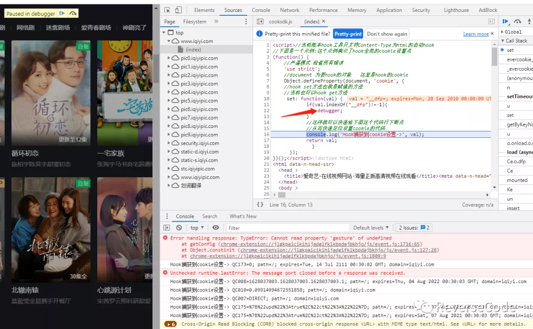Expand the Global scope section
The height and width of the screenshot is (329, 533).
(x=502, y=32)
